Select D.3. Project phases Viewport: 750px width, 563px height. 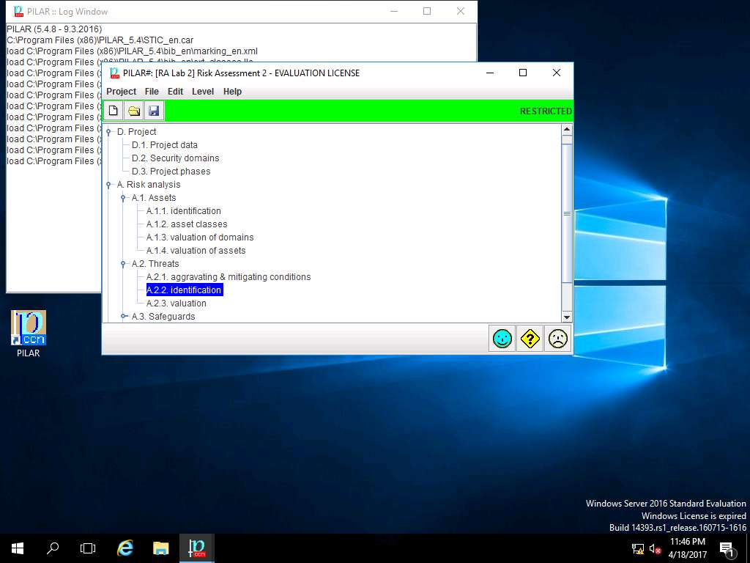tap(171, 172)
